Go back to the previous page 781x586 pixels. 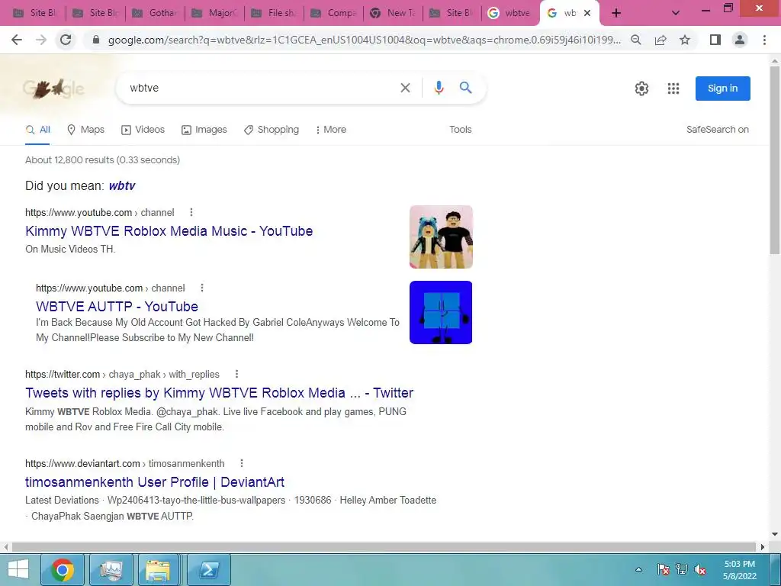[17, 40]
